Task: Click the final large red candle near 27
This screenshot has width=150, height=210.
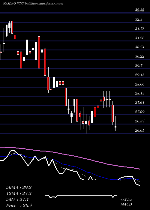Action: click(112, 113)
